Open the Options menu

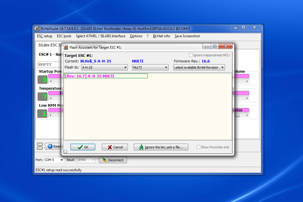tap(136, 36)
